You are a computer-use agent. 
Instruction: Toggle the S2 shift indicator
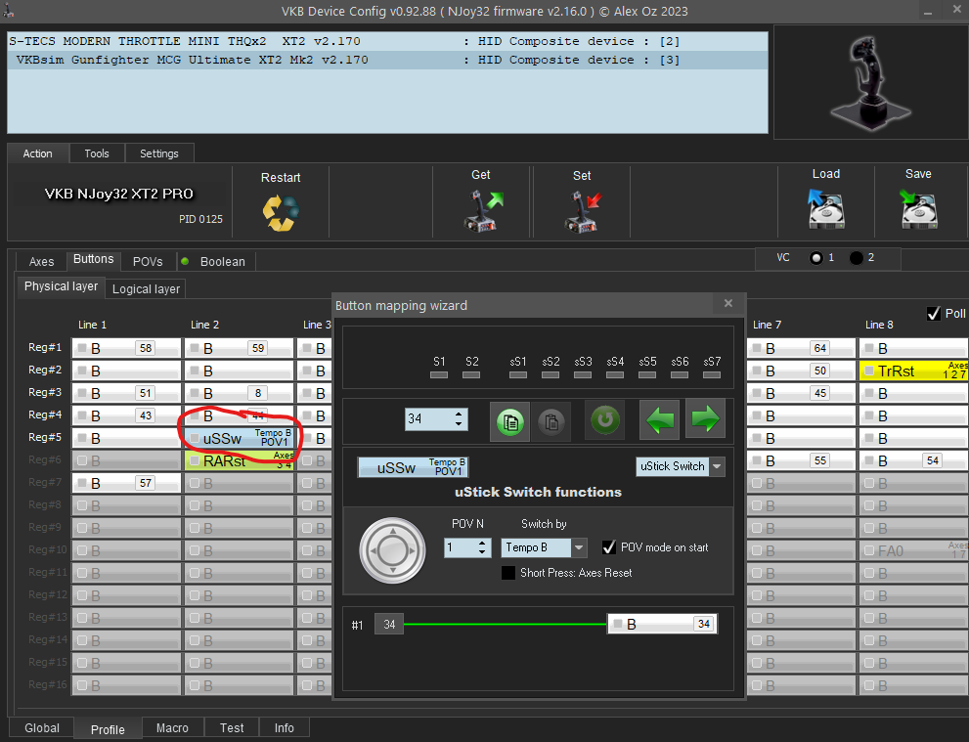point(471,374)
